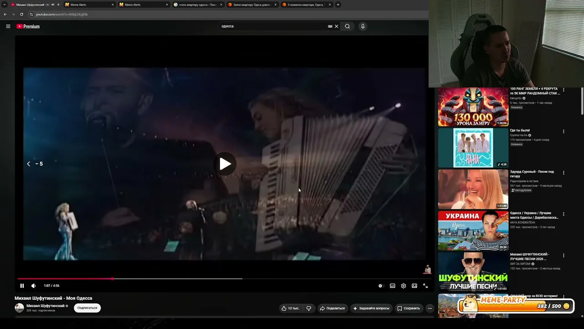This screenshot has height=329, width=584.
Task: Switch to the Google search квартиру одесса tab
Action: pos(198,5)
